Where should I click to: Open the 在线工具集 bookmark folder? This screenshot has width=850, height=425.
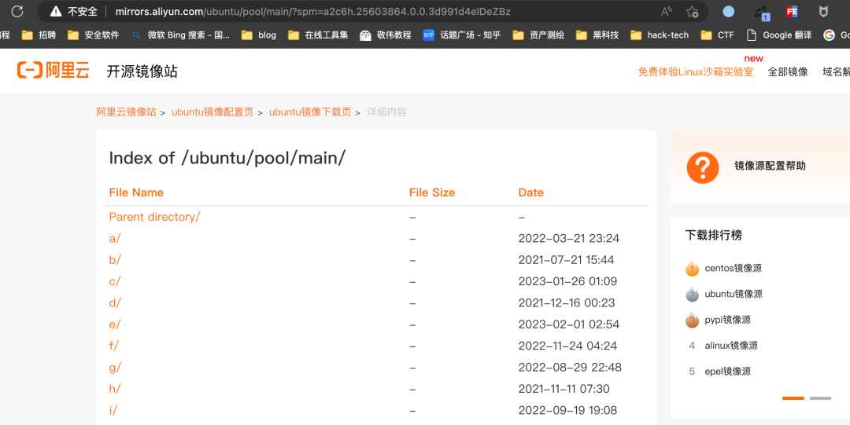click(318, 35)
